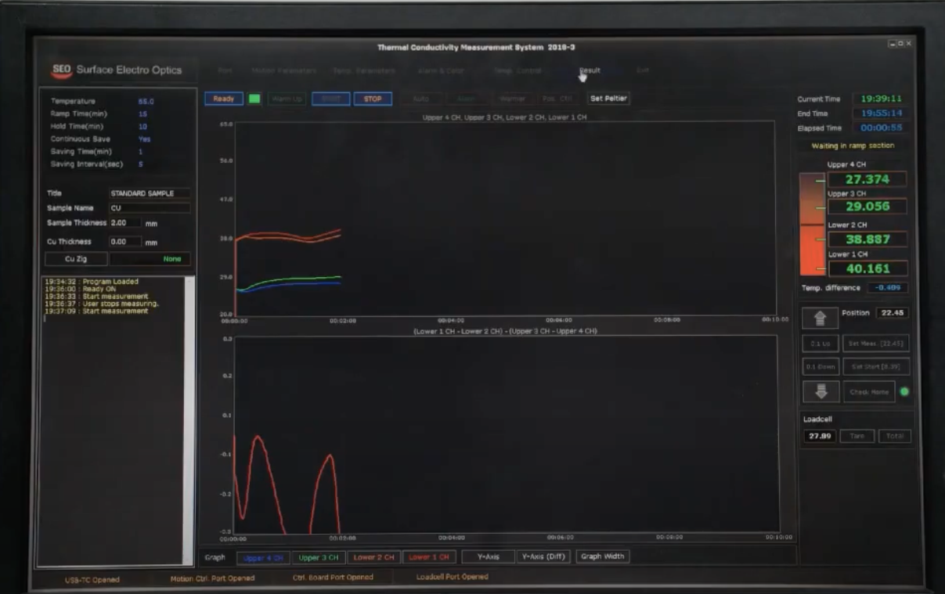Toggle Lower 1 CH graph line
Viewport: 945px width, 594px height.
click(x=429, y=557)
